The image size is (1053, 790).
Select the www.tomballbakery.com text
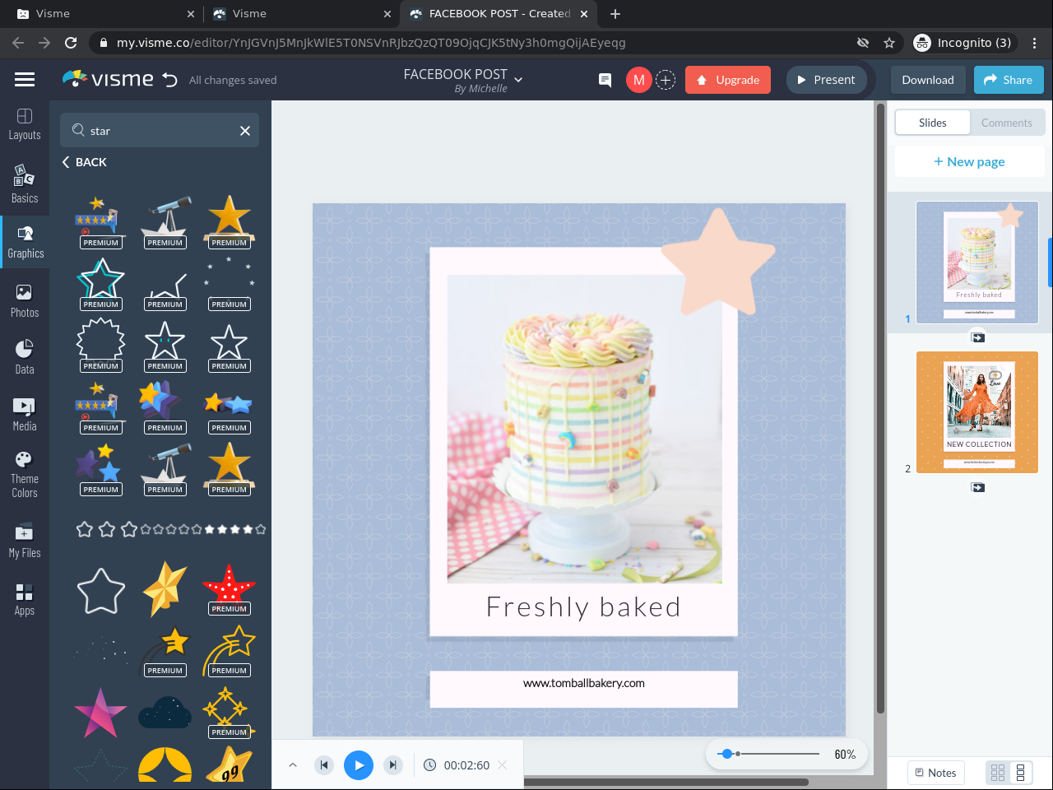click(584, 683)
